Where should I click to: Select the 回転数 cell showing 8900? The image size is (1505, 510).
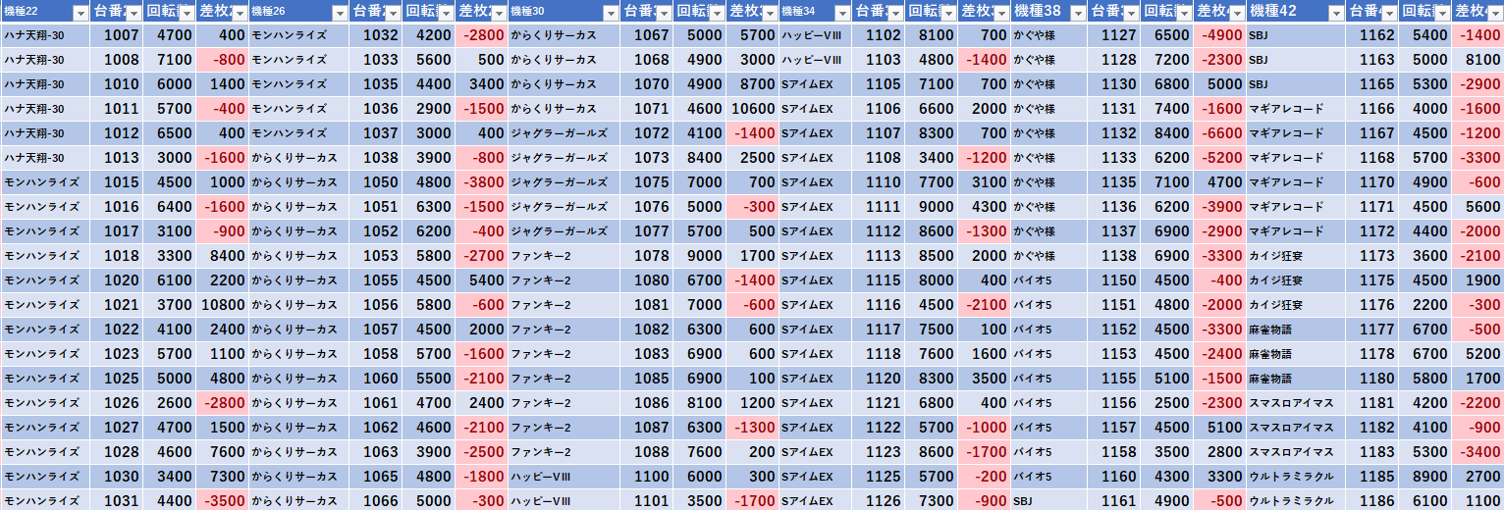(x=1424, y=477)
